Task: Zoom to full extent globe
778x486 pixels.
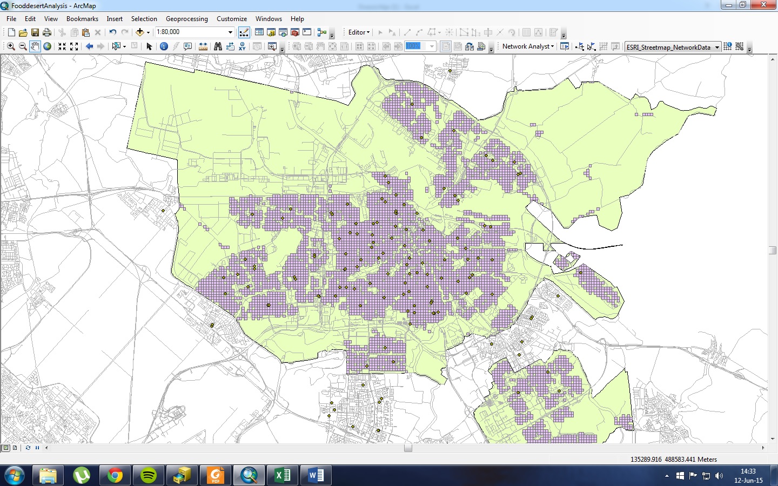Action: [x=48, y=46]
